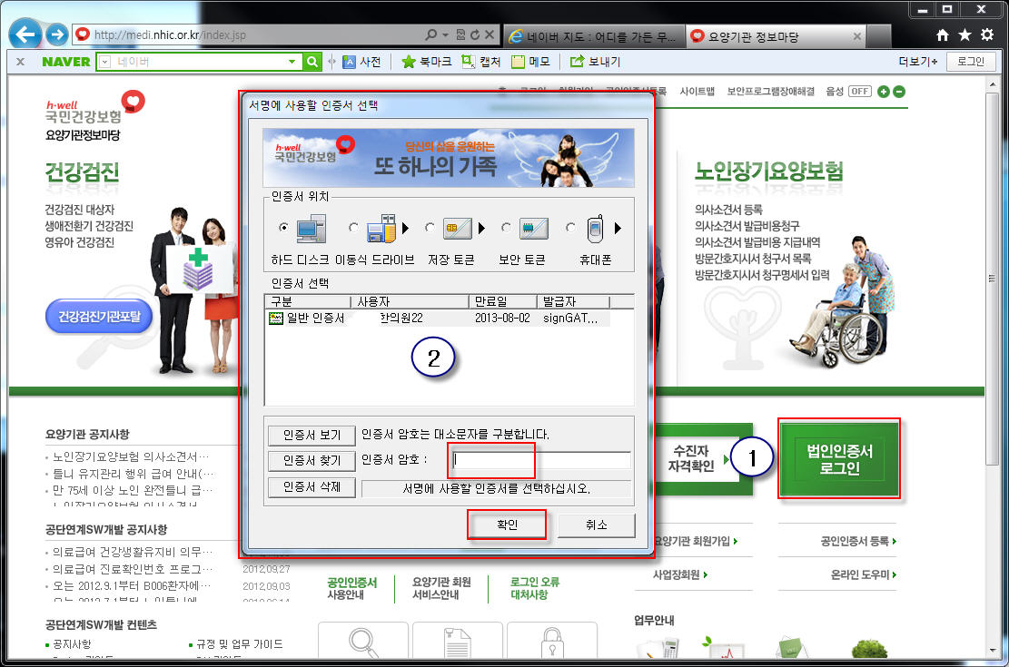The width and height of the screenshot is (1009, 667).
Task: Sort by the 만료일 column header
Action: tap(502, 301)
